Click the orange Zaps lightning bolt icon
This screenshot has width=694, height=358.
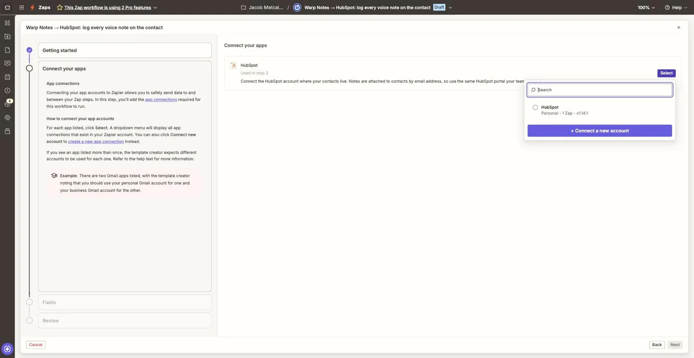point(32,7)
